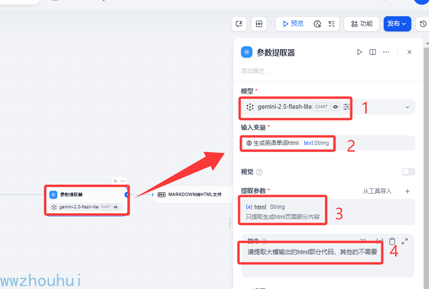Run this step with panel play icon

pyautogui.click(x=359, y=52)
